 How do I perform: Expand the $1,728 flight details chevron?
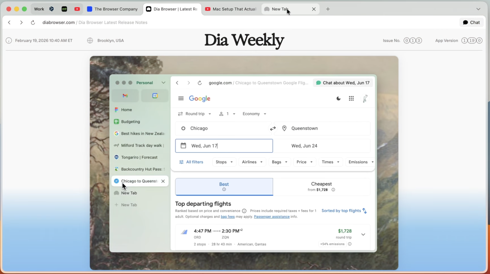click(x=363, y=235)
